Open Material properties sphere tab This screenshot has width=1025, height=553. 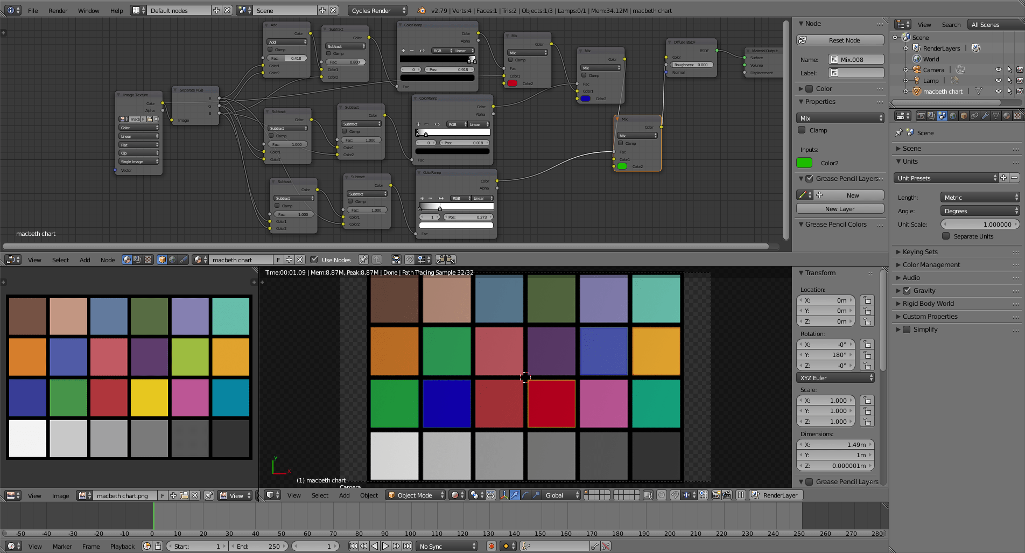coord(1007,116)
